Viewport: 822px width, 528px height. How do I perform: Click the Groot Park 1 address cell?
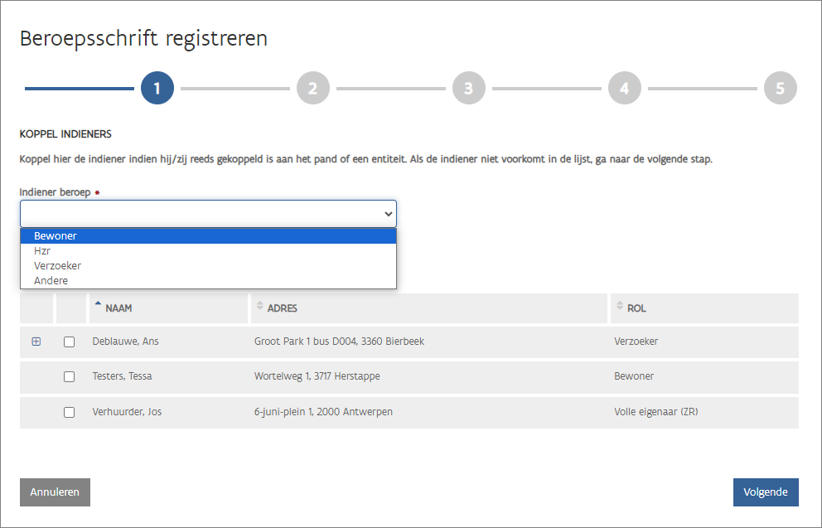[339, 342]
